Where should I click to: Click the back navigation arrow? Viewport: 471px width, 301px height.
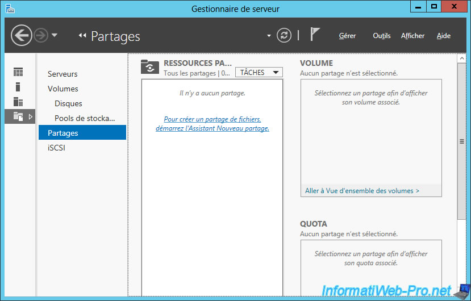click(x=22, y=35)
